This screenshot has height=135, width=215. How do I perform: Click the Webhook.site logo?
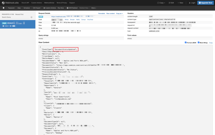click(x=10, y=3)
